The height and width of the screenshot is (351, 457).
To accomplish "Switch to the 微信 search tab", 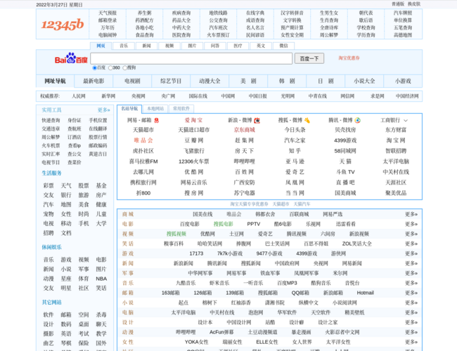I will [x=283, y=46].
